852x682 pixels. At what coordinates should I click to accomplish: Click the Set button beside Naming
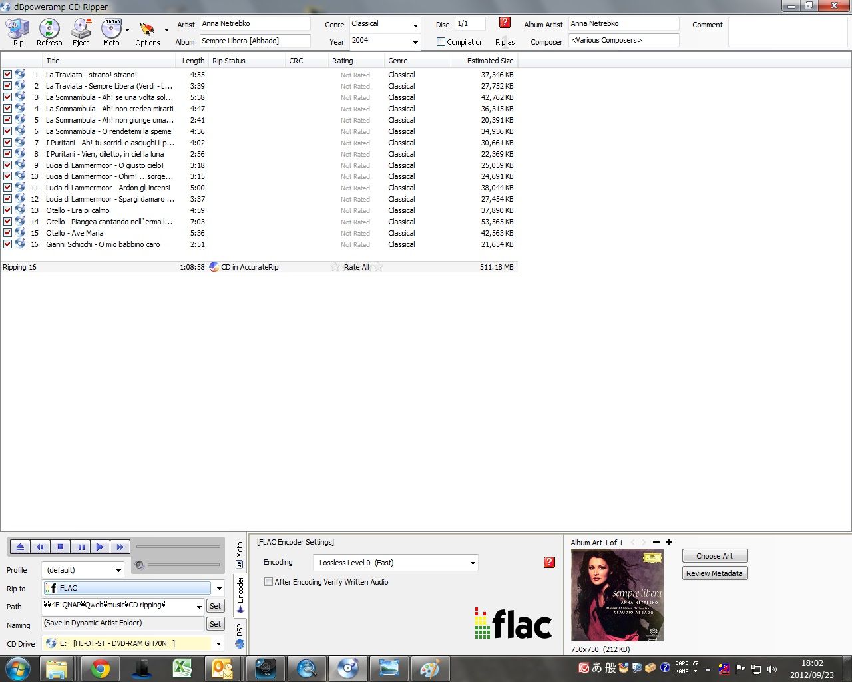[215, 624]
